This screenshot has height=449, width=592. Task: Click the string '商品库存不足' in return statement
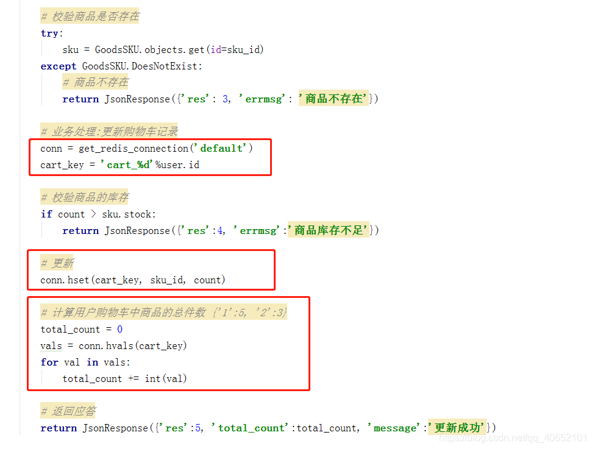click(x=329, y=230)
